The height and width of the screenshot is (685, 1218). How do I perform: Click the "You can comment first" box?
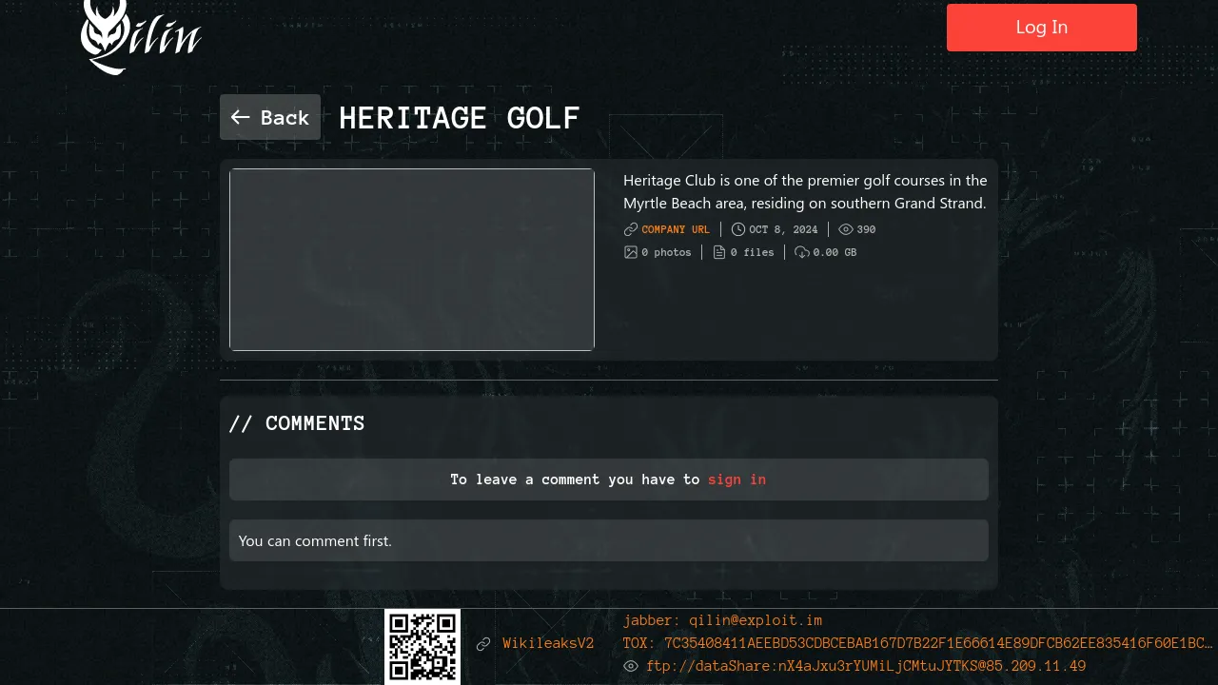pyautogui.click(x=609, y=540)
